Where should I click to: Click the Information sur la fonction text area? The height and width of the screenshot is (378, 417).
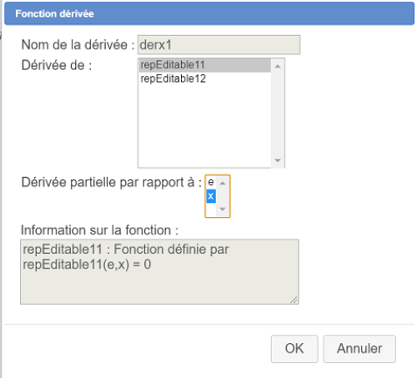pos(159,272)
